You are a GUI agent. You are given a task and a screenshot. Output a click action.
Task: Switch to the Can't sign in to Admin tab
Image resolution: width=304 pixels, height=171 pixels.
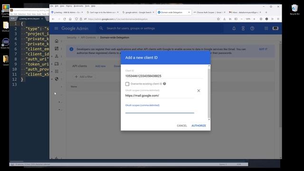point(103,12)
